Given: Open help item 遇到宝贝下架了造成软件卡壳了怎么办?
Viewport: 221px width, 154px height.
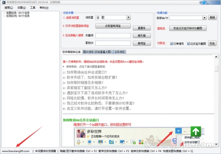Looking at the screenshot, I should coord(97,93).
